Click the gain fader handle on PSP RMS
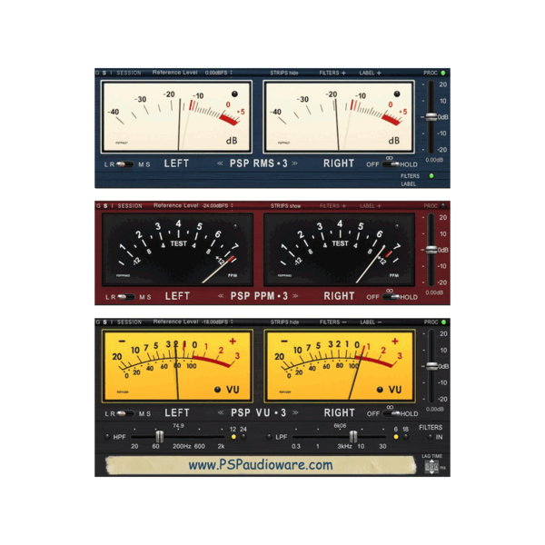Viewport: 545px width, 545px height. [431, 117]
